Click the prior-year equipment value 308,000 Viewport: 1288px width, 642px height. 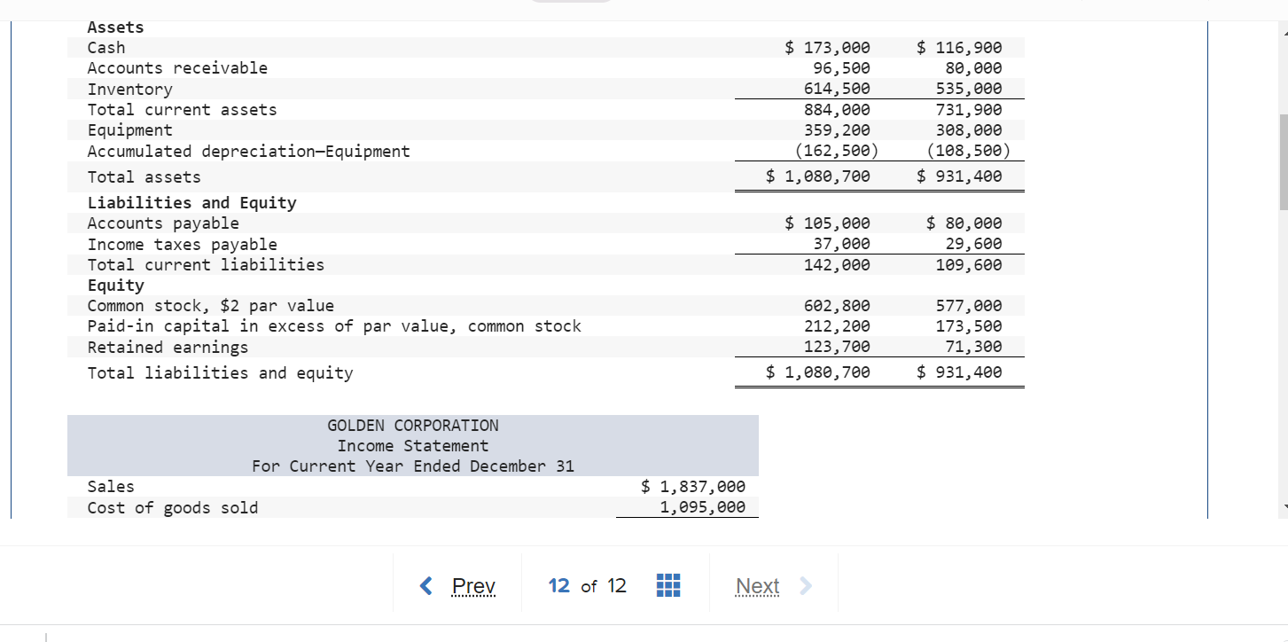[x=970, y=130]
